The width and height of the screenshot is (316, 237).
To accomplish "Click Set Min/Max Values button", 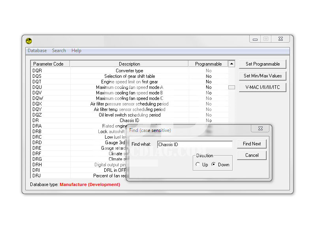I will (262, 76).
